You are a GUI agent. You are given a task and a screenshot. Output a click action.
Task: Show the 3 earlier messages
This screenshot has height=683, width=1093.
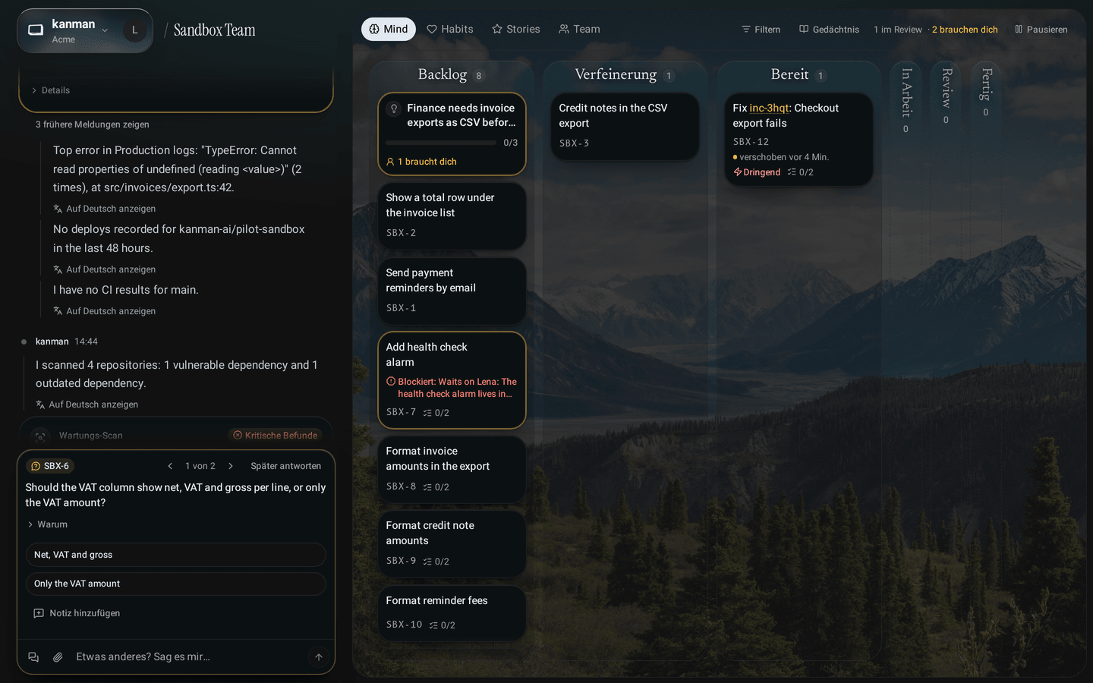click(x=93, y=124)
